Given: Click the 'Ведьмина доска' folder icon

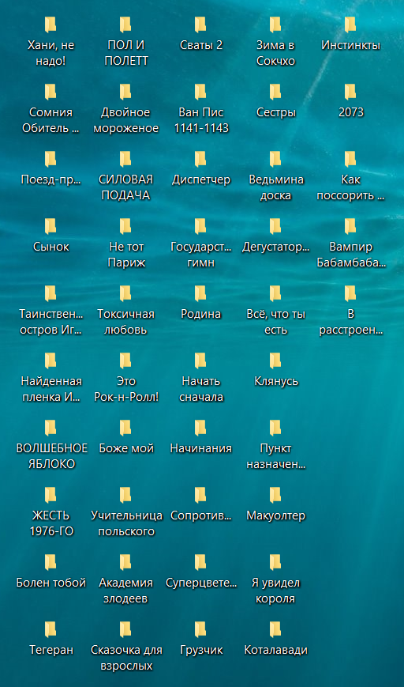Looking at the screenshot, I should [275, 159].
